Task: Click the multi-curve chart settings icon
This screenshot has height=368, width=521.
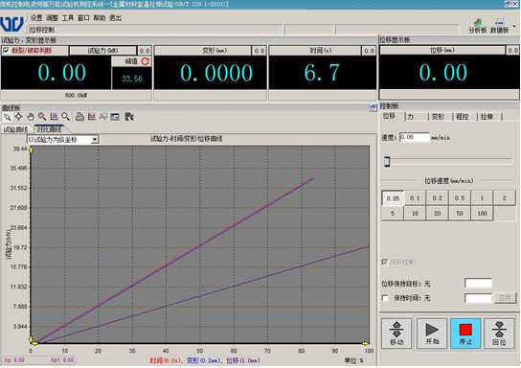Action: click(x=91, y=117)
